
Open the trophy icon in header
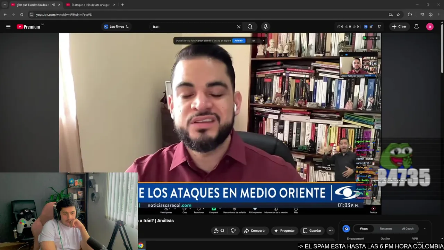coord(379,27)
